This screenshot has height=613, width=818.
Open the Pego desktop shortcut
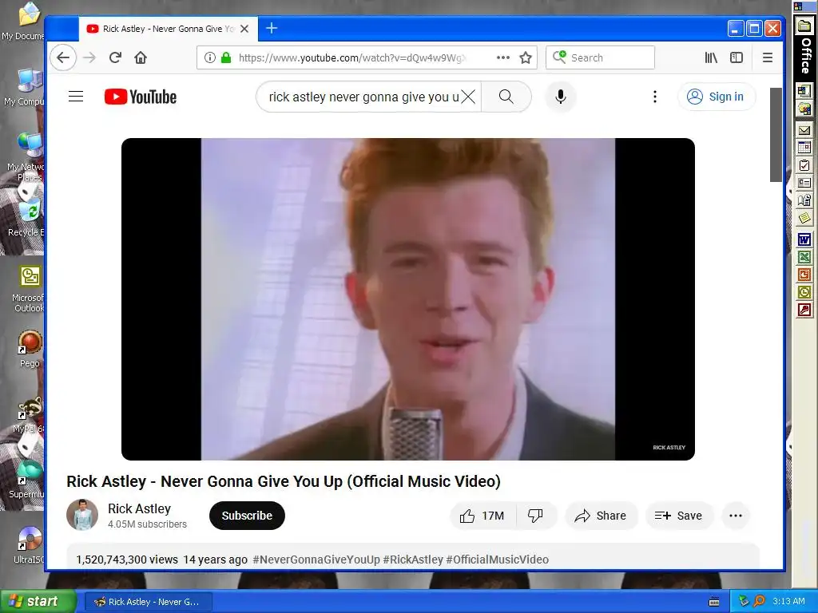point(30,349)
